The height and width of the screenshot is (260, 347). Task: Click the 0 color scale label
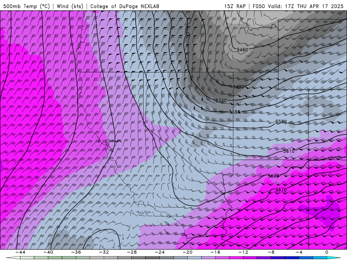coord(327,252)
